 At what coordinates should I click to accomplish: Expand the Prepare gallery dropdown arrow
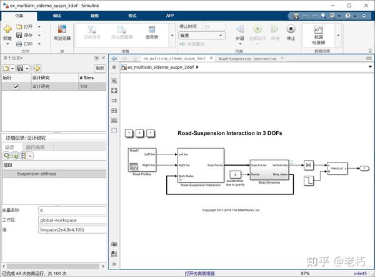click(x=172, y=36)
